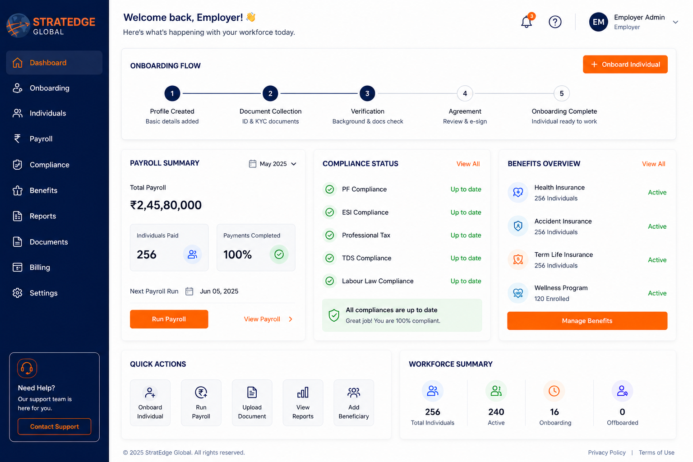
Task: Click the Total Individuals workforce icon
Action: click(433, 391)
